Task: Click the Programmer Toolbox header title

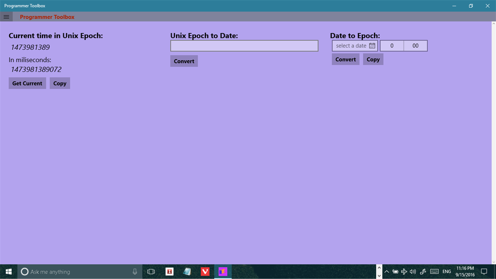Action: (x=47, y=17)
